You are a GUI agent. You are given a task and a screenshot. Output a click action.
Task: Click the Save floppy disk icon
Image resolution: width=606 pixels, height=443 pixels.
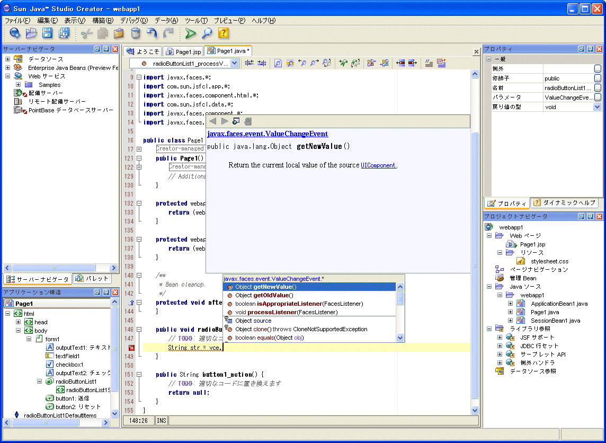point(48,33)
